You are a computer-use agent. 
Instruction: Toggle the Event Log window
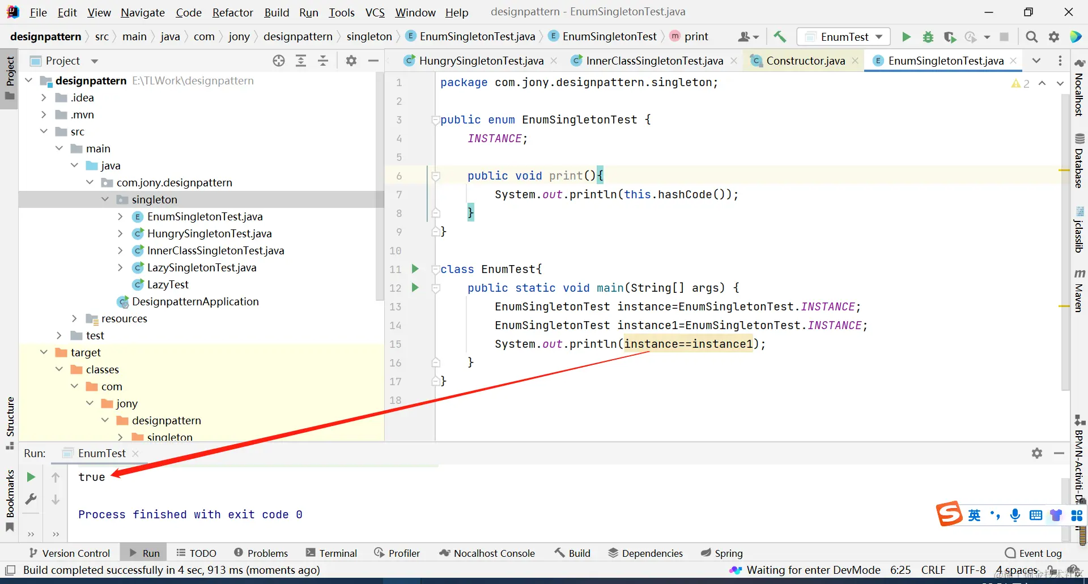pos(1033,553)
